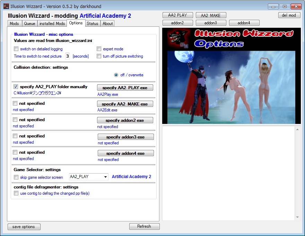Click the addon2 top button
The image size is (305, 236).
177,23
